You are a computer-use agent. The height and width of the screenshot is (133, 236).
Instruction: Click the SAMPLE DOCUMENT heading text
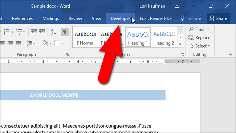pos(54,95)
